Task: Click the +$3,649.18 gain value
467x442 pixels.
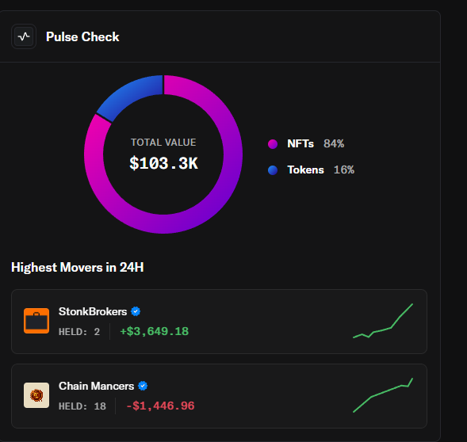Action: 155,332
